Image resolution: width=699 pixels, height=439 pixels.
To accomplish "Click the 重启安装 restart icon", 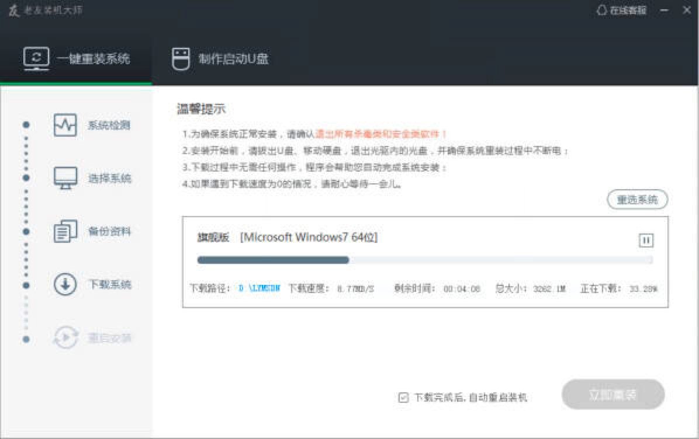I will [x=65, y=338].
